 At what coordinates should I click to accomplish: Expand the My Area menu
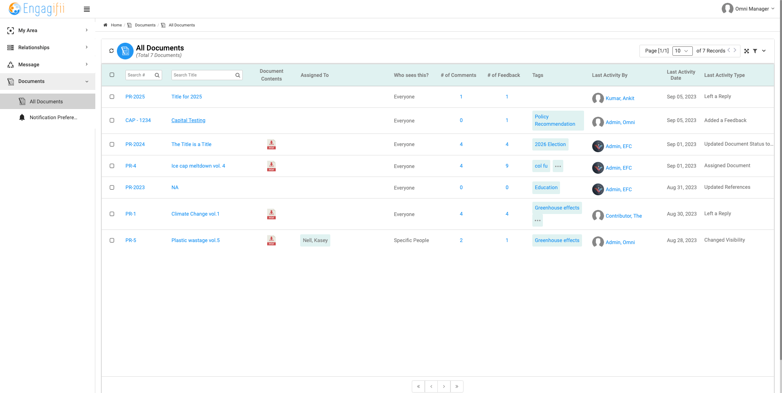(x=48, y=31)
